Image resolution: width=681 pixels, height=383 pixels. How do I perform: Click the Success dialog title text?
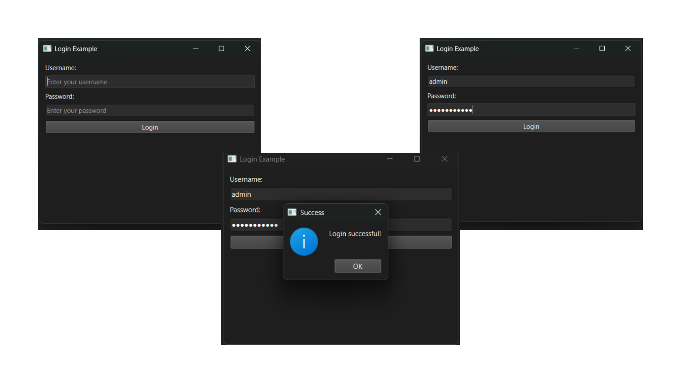tap(312, 212)
